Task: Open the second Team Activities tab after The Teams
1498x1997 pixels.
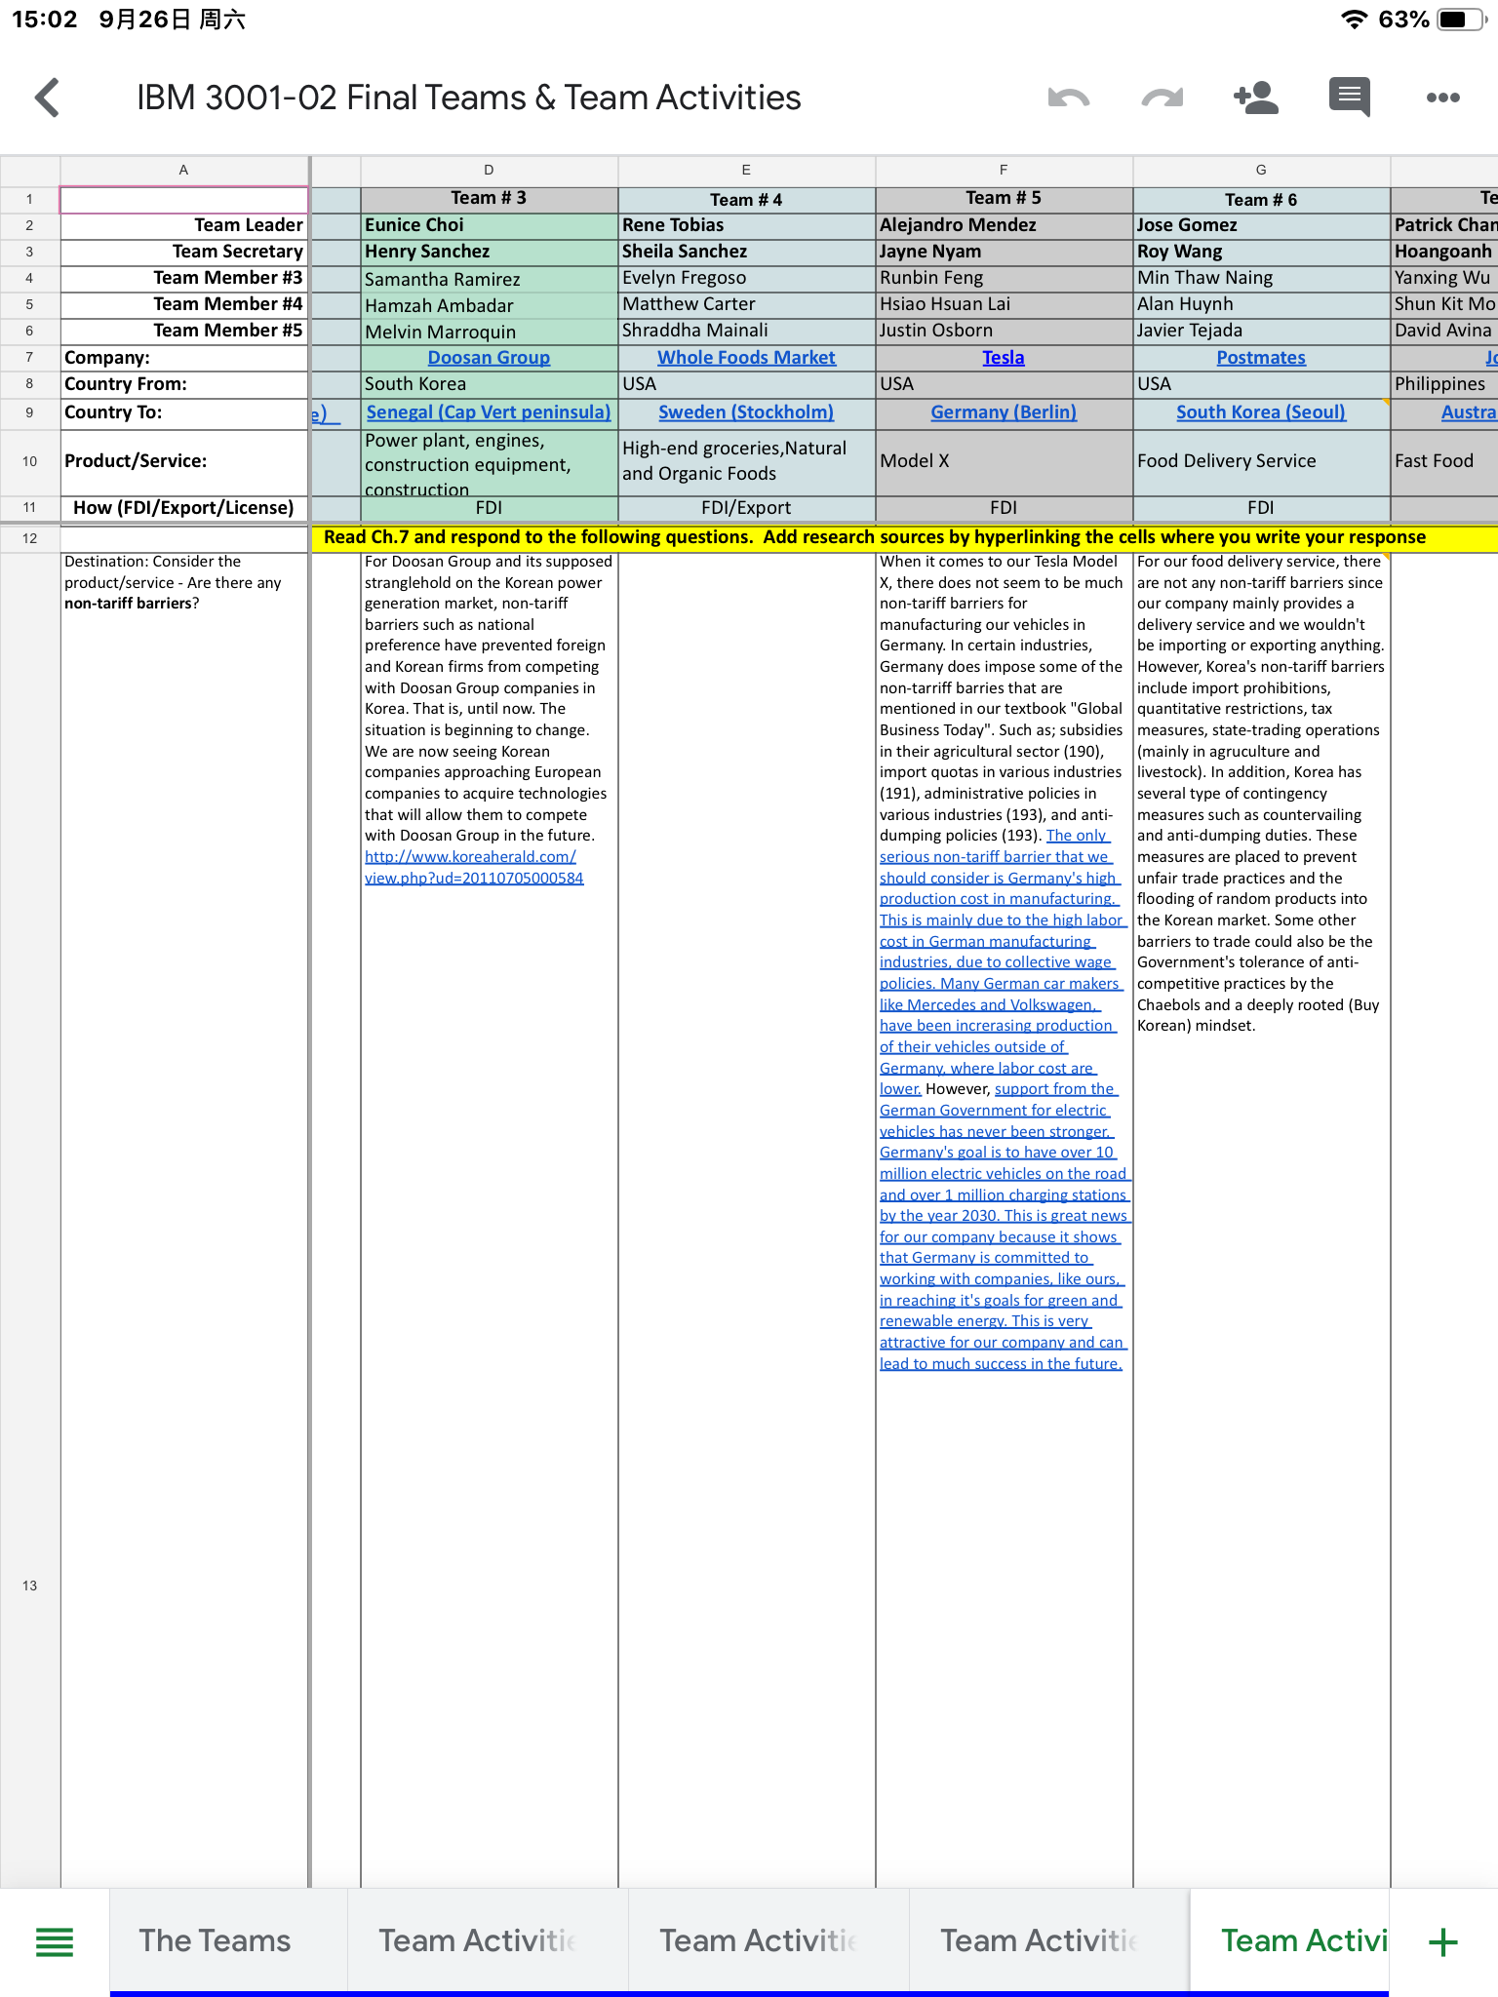Action: [x=769, y=1940]
